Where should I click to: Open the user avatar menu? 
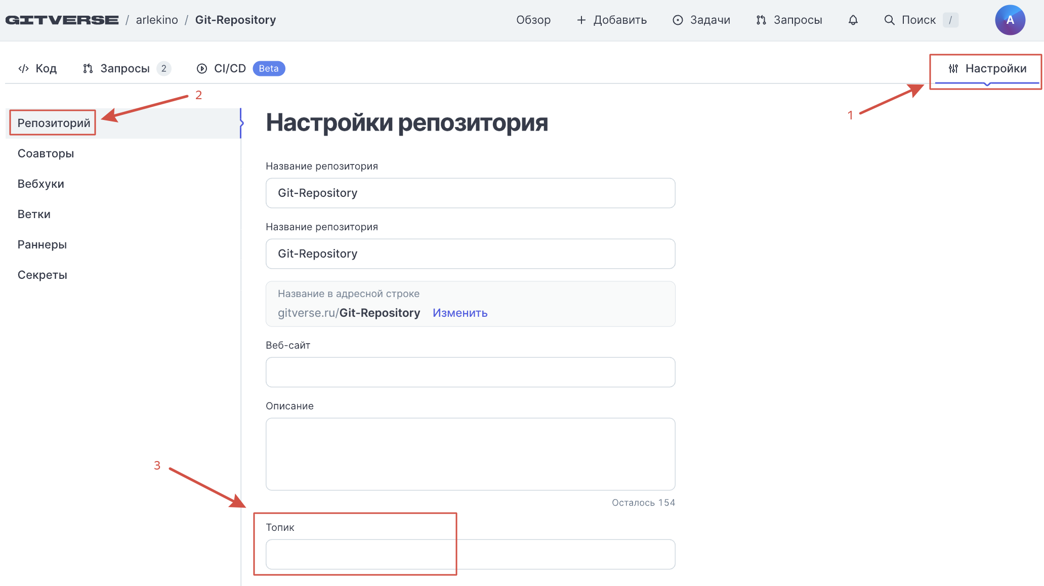pyautogui.click(x=1010, y=20)
